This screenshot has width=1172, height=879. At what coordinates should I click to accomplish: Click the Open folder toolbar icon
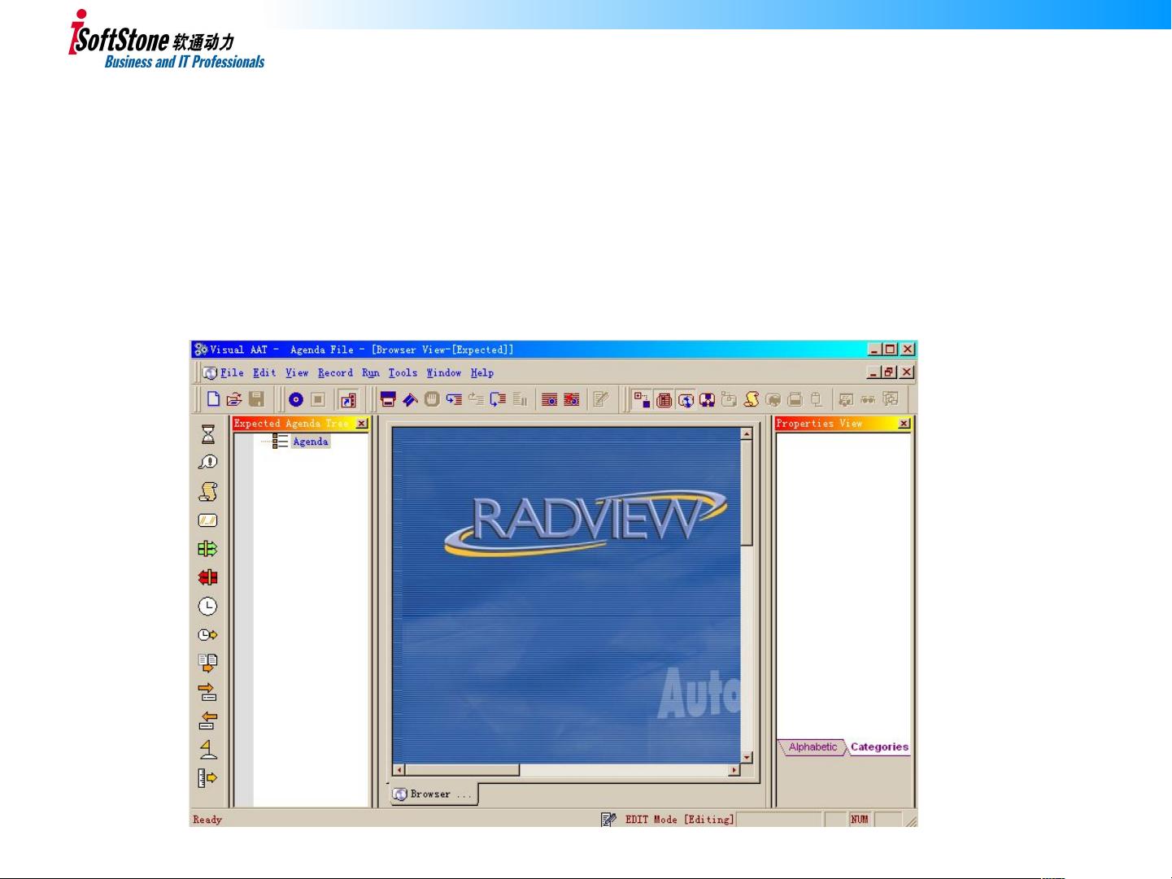coord(234,398)
